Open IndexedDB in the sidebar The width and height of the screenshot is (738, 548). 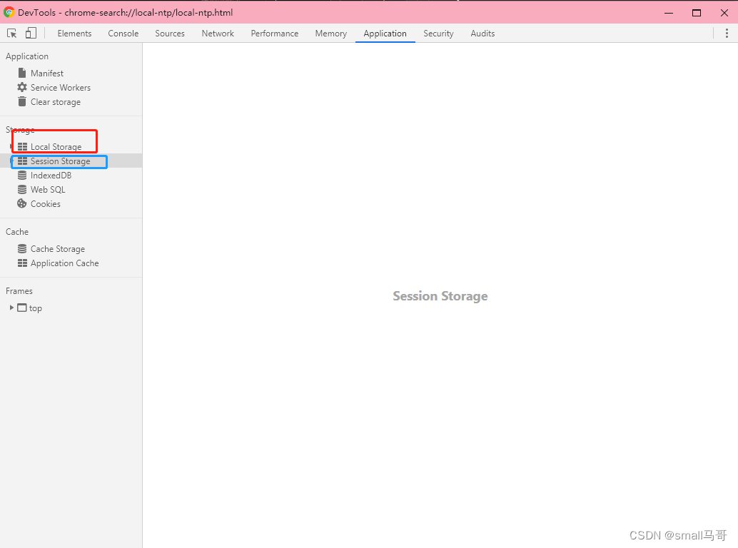(x=51, y=176)
